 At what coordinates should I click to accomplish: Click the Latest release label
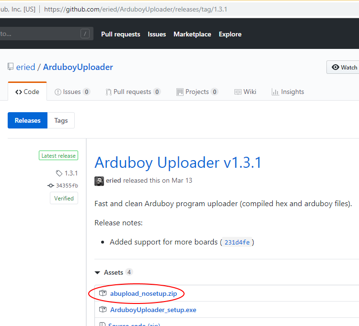click(x=58, y=155)
